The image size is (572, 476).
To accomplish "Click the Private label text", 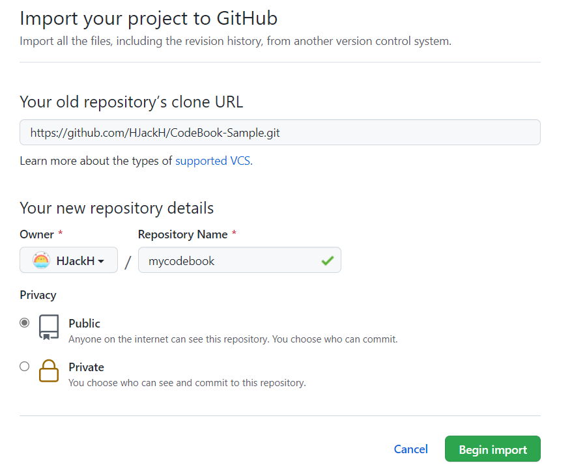I will 86,367.
